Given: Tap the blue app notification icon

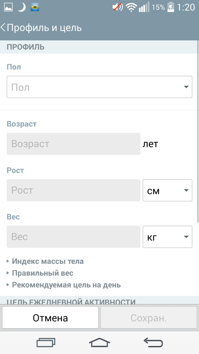Looking at the screenshot, I should (x=35, y=7).
